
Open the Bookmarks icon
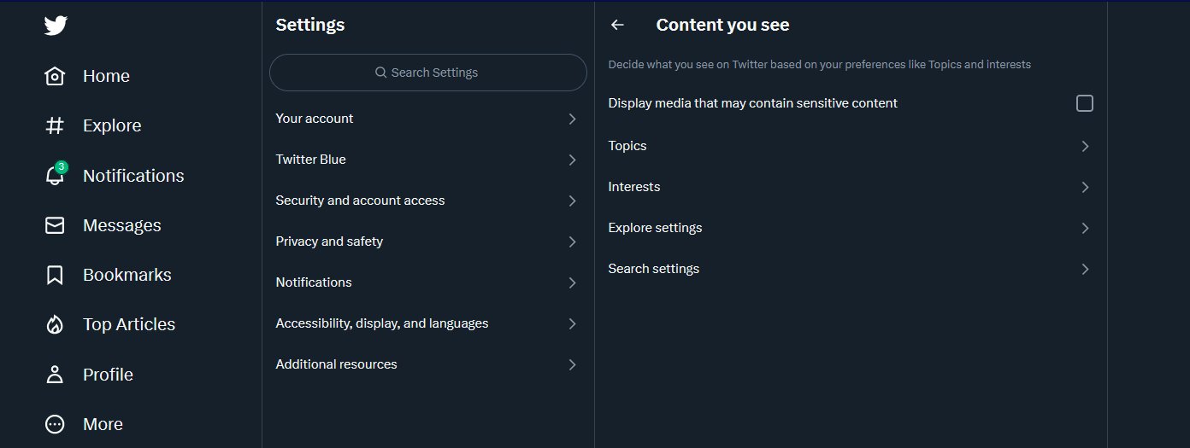coord(55,275)
